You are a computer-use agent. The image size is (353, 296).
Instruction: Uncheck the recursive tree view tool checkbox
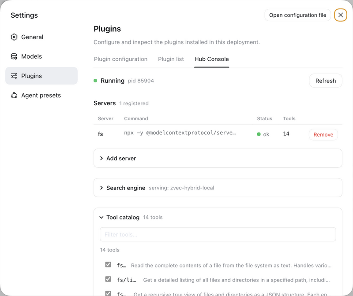[108, 293]
